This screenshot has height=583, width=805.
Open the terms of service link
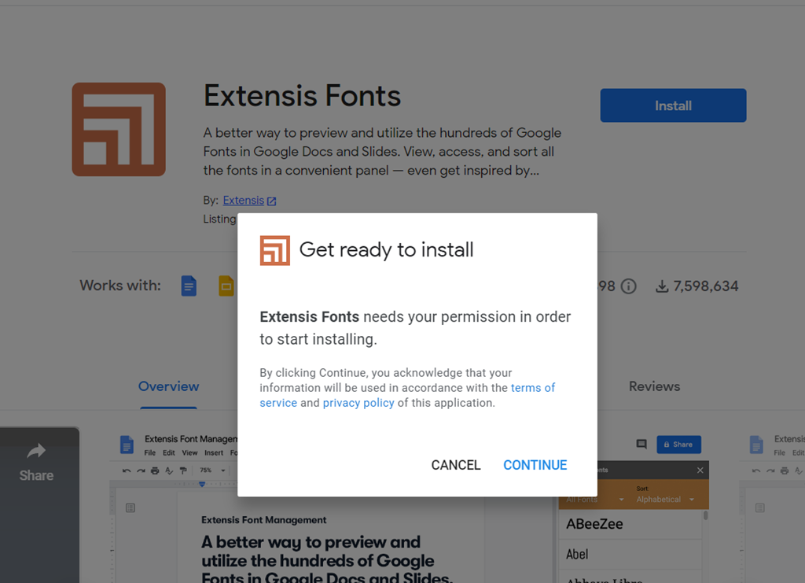click(407, 395)
